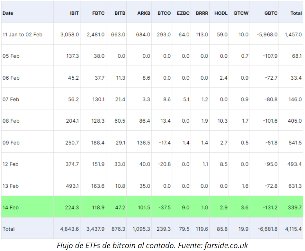This screenshot has width=305, height=251.
Task: Select IBIT value 374.7 on 12 Feb
Action: (x=72, y=164)
